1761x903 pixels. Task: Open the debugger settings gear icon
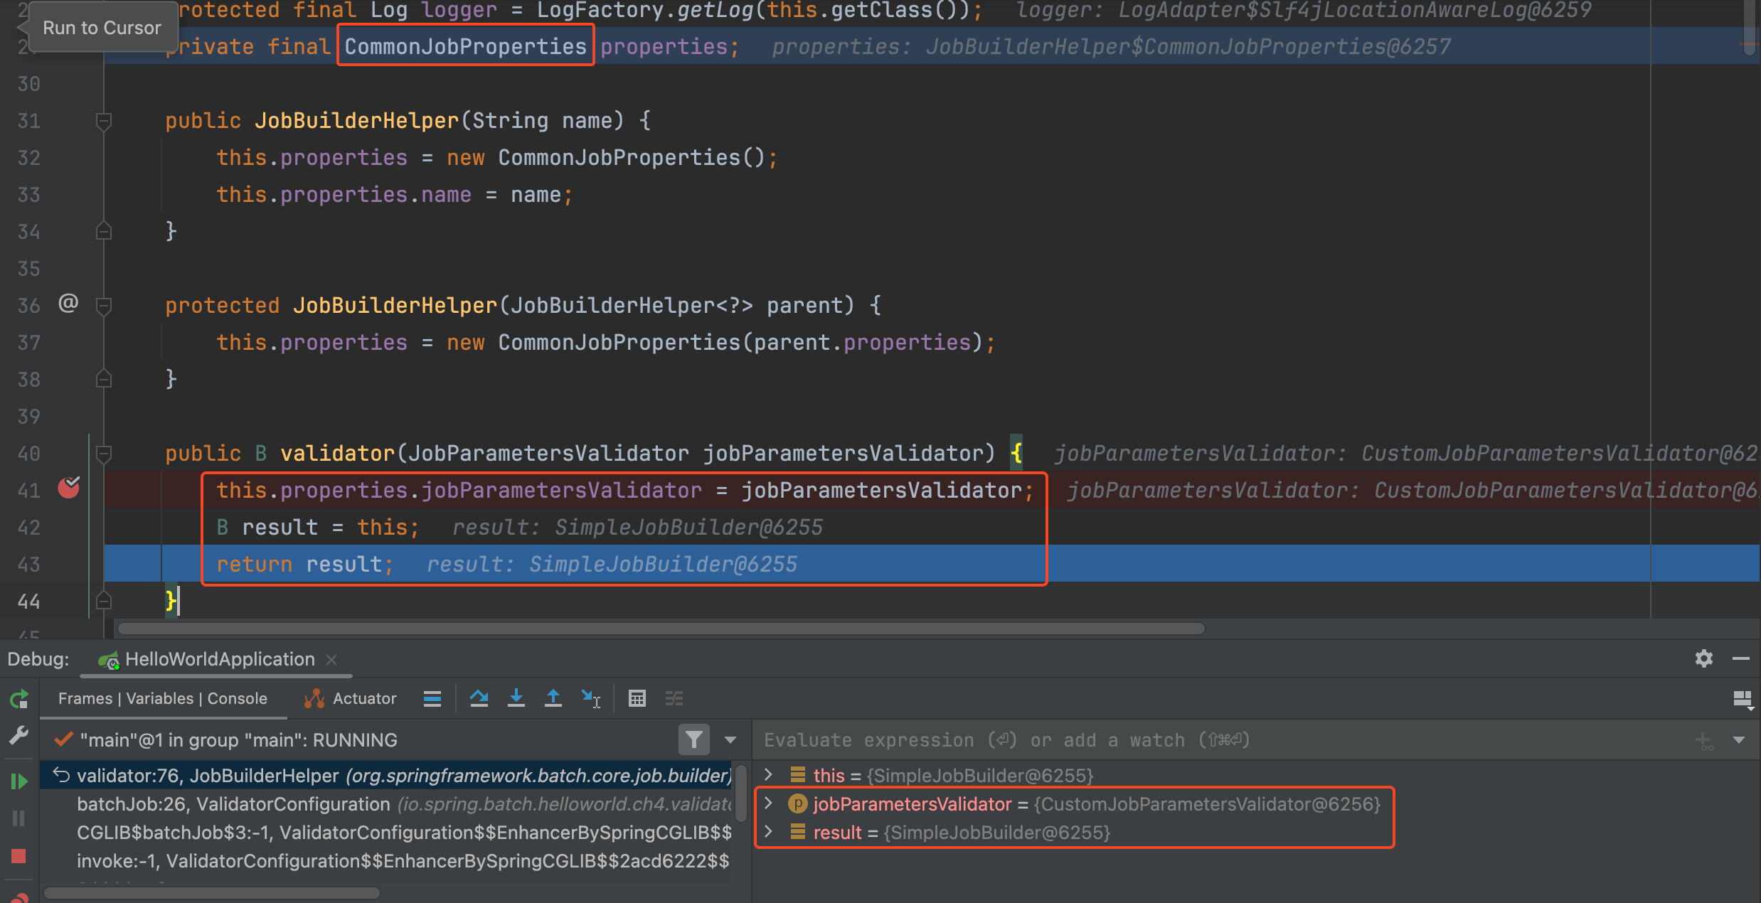1703,658
